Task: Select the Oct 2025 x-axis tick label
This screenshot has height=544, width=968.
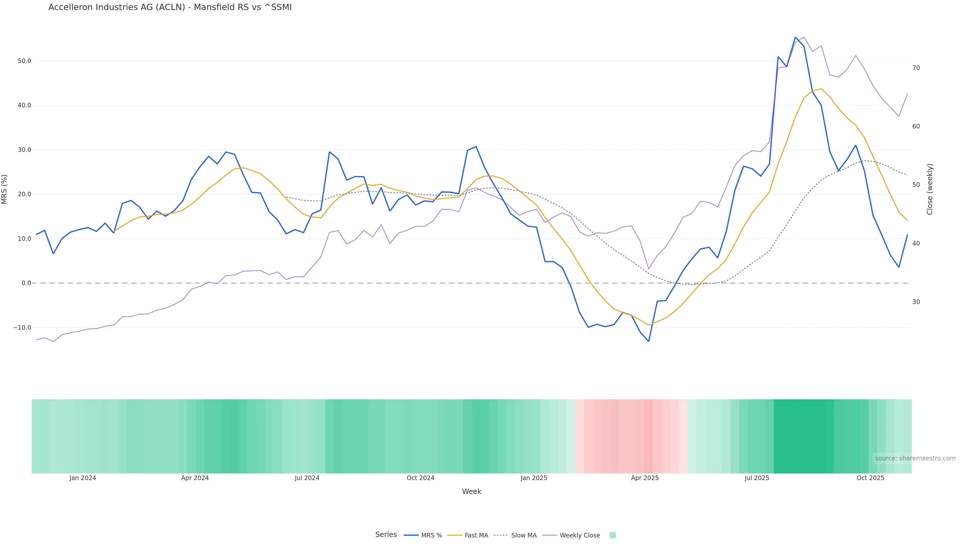Action: (870, 478)
